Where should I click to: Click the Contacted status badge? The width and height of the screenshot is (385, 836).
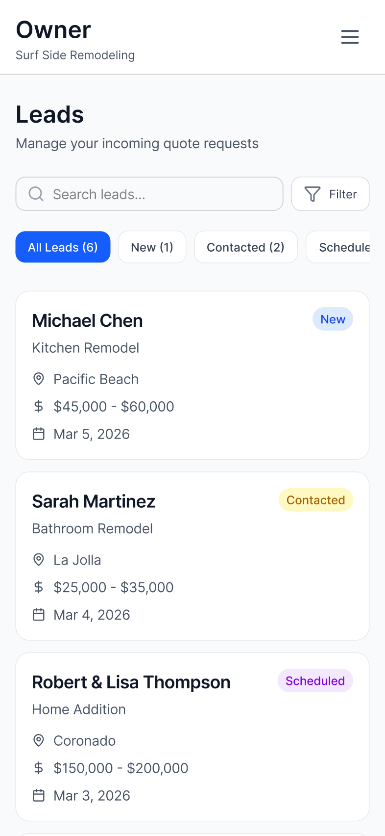point(316,500)
